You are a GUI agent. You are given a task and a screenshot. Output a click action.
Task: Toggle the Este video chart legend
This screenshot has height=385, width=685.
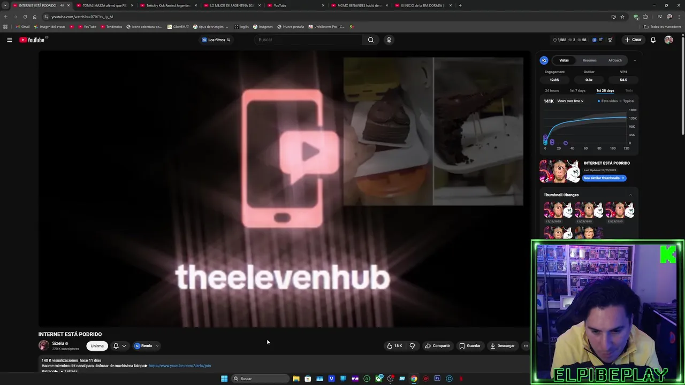pyautogui.click(x=607, y=101)
